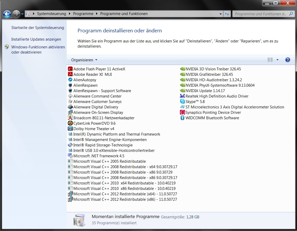This screenshot has width=297, height=231.
Task: Click the Alienware Command Center icon
Action: click(x=70, y=96)
